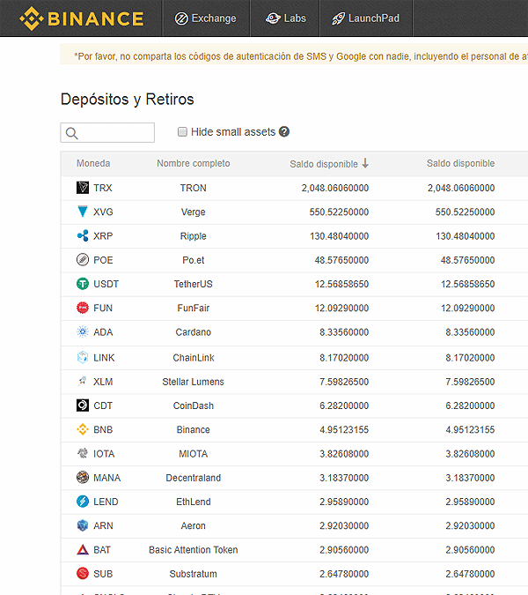
Task: Select the TRX symbol text
Action: tap(103, 188)
